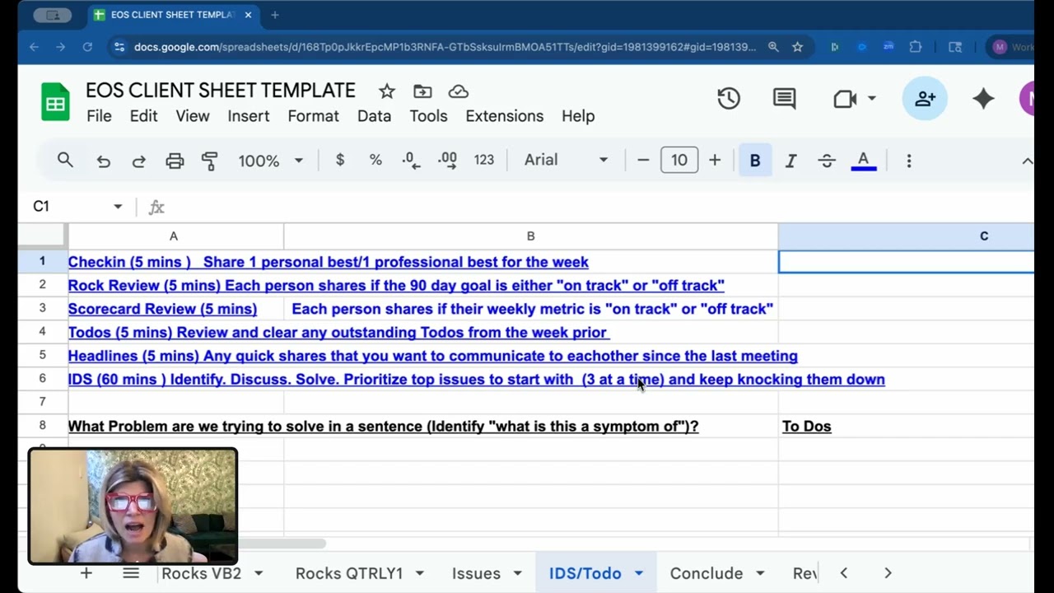Open the Edit menu
The height and width of the screenshot is (593, 1054).
point(143,116)
